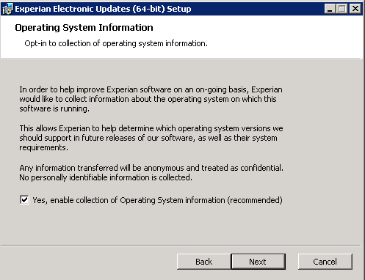
Task: Click the 'software is running.' text line
Action: (x=54, y=108)
